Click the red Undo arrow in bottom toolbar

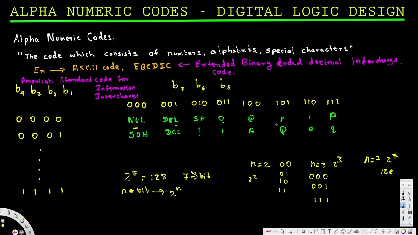[268, 231]
